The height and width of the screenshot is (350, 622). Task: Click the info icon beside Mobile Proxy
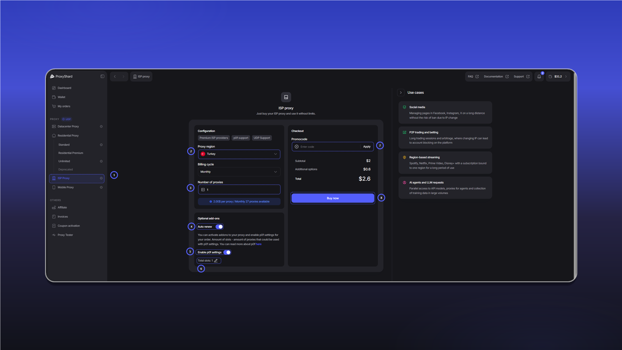point(101,187)
